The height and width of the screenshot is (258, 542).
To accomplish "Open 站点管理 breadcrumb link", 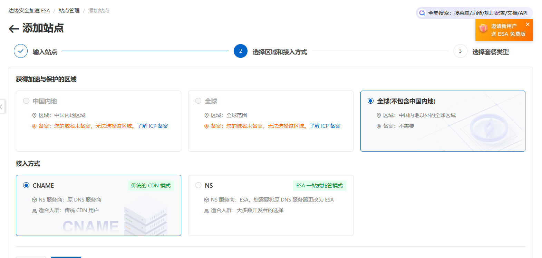I will point(69,11).
